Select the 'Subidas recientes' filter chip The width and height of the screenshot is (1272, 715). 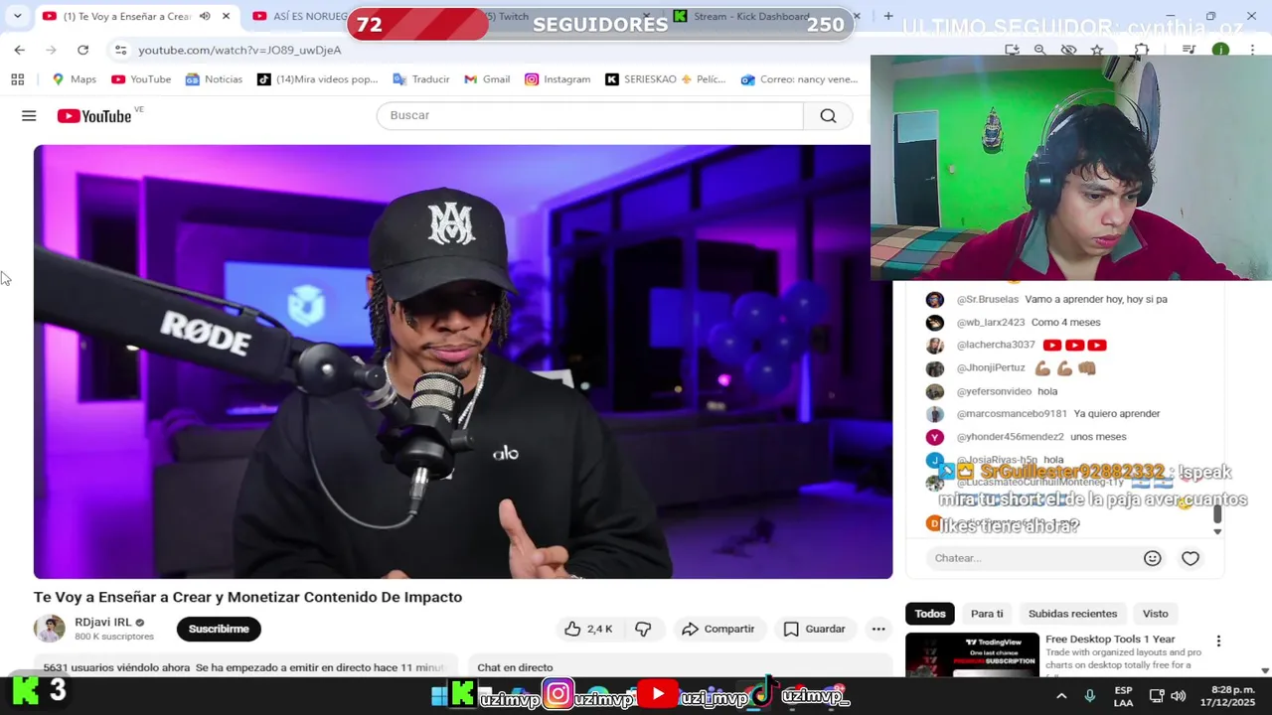tap(1072, 614)
